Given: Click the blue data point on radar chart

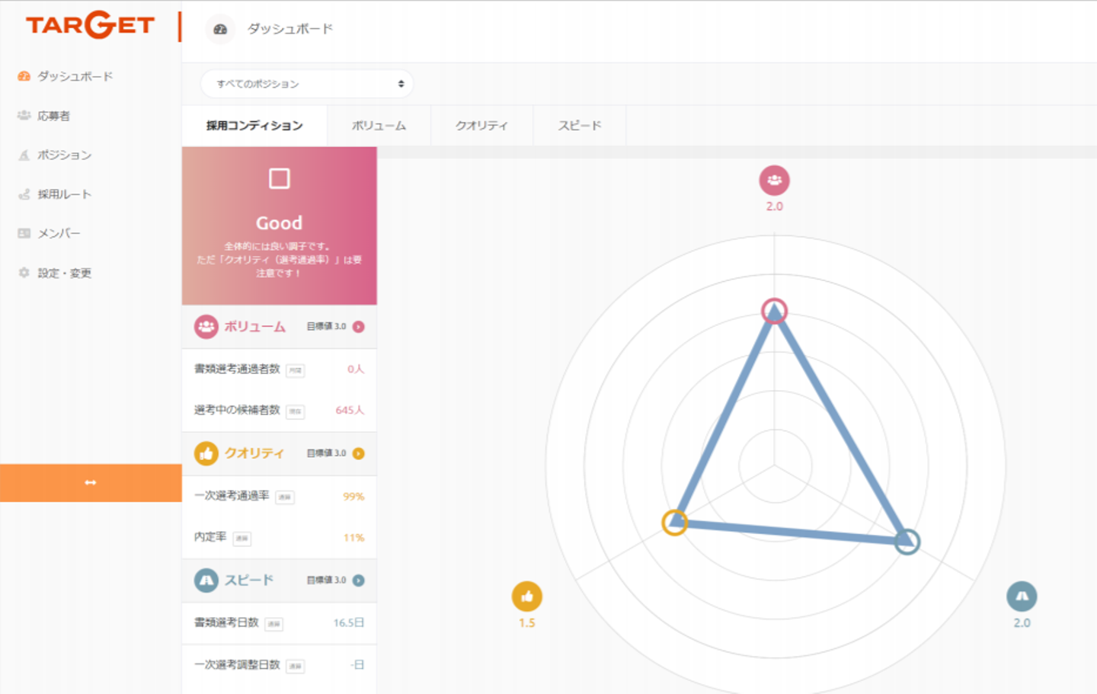Looking at the screenshot, I should pos(907,542).
